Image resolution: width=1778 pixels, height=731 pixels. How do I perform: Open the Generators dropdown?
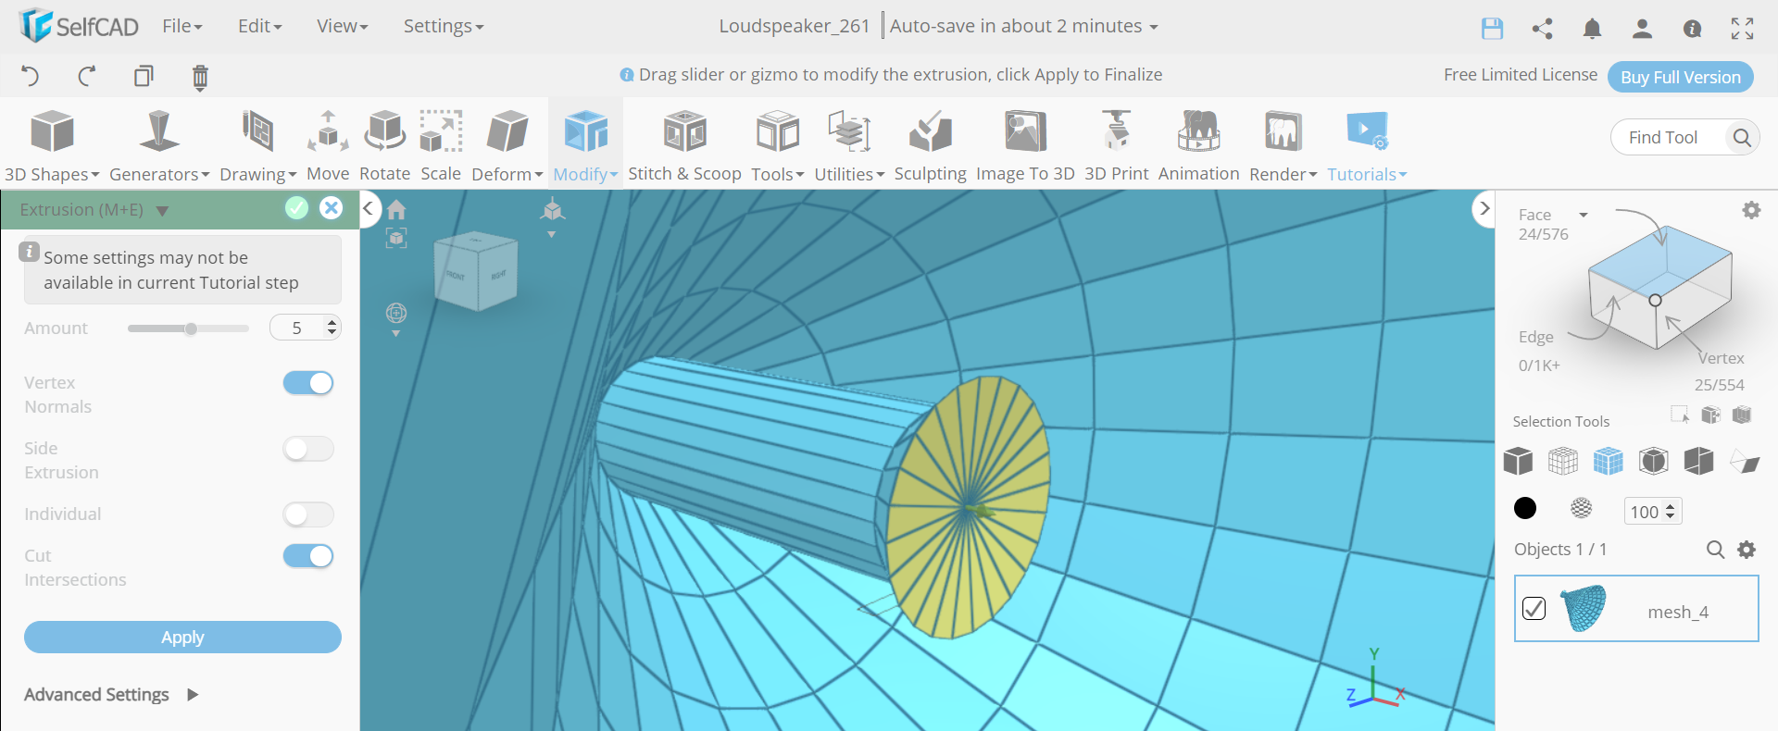159,145
